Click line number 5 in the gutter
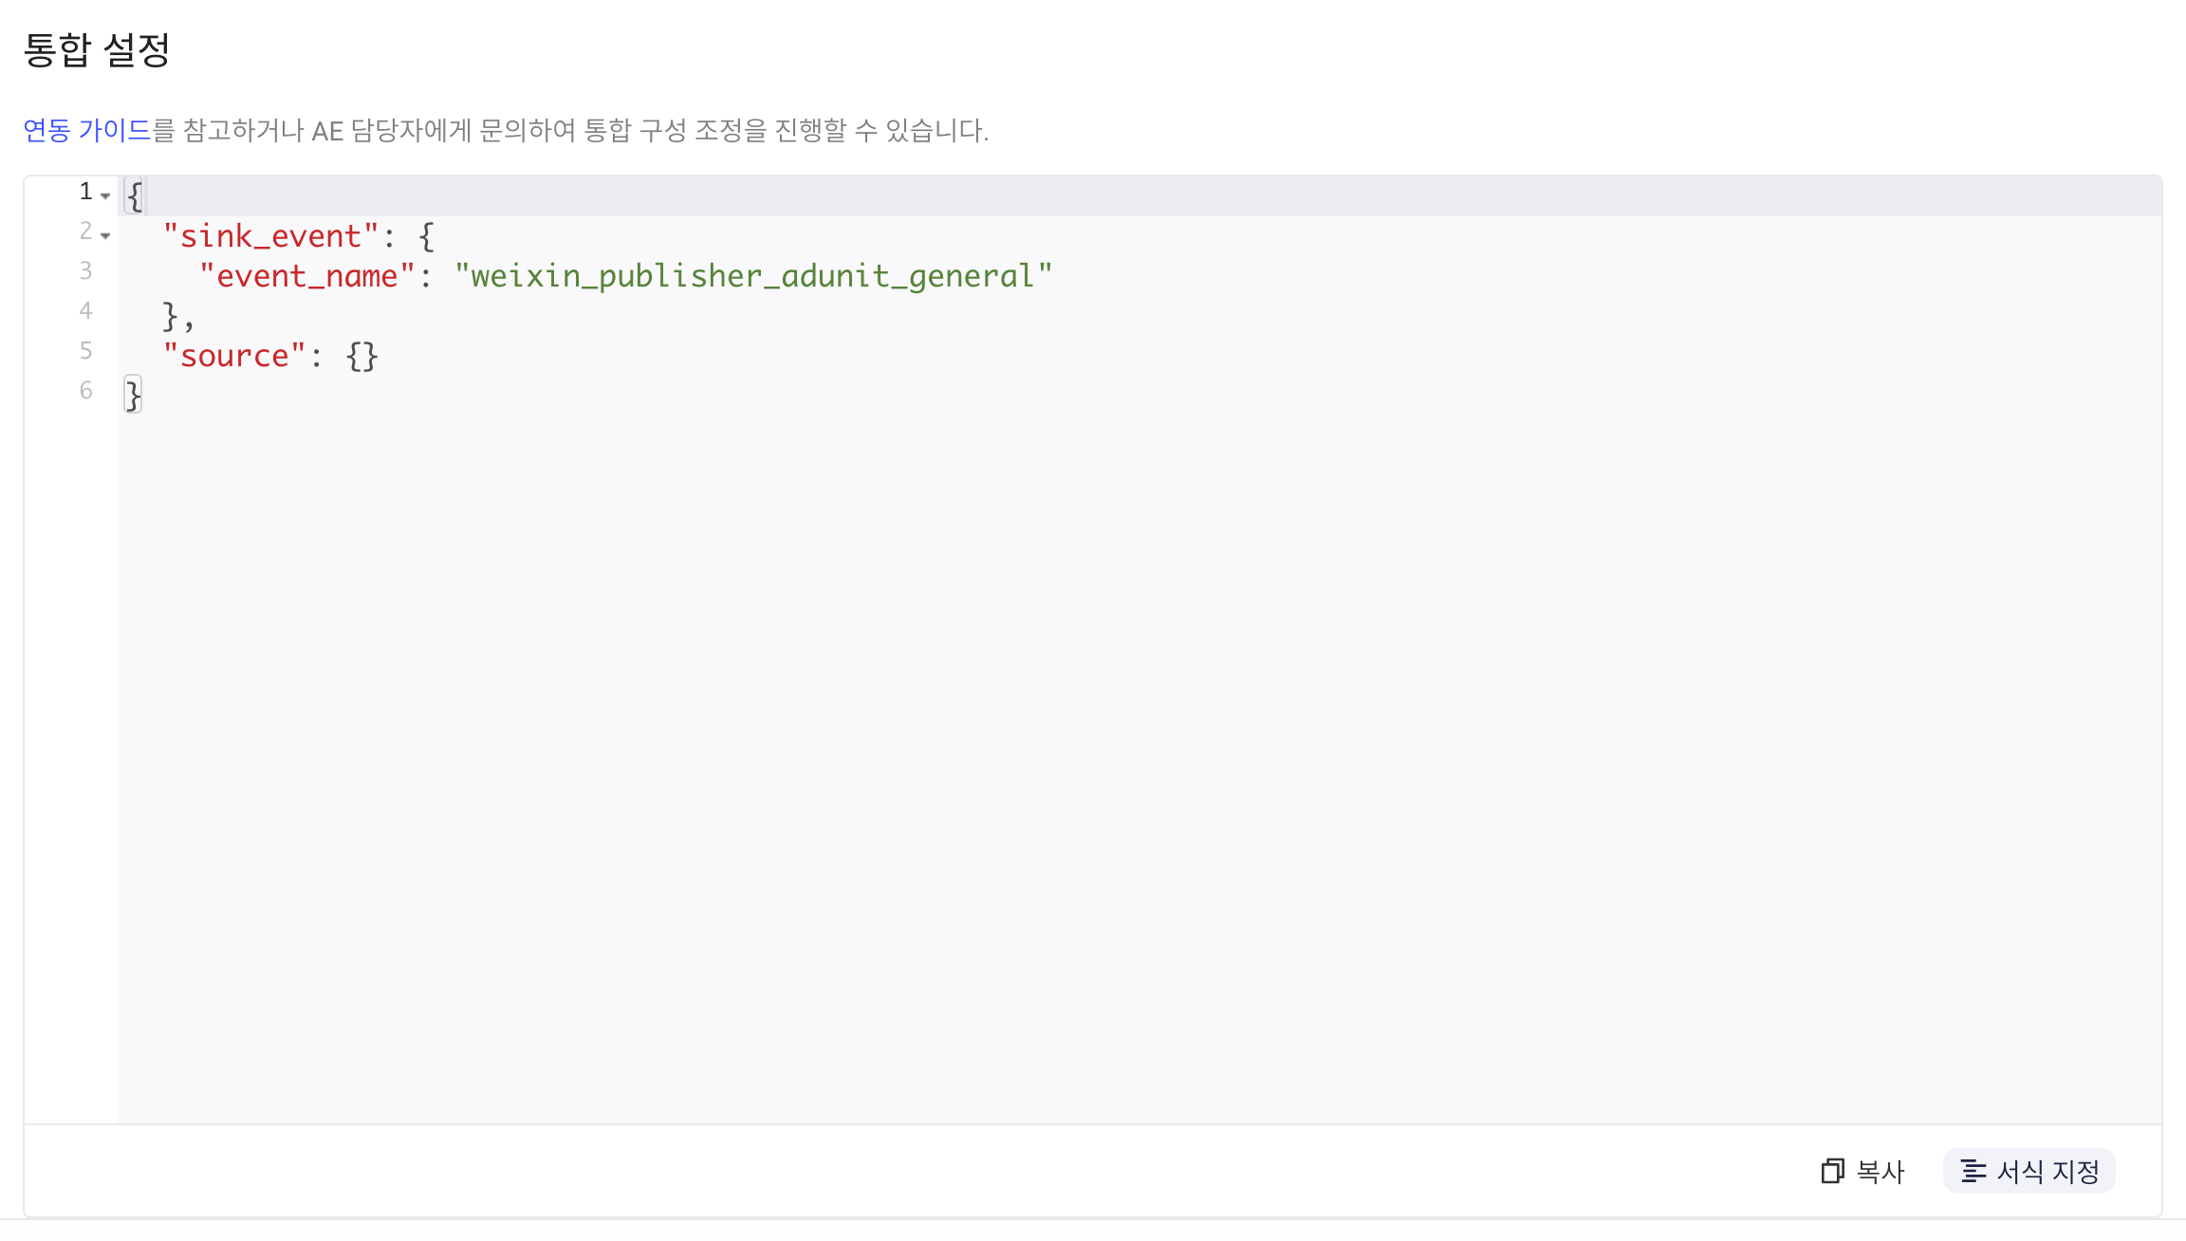Viewport: 2186px width, 1241px height. point(85,351)
